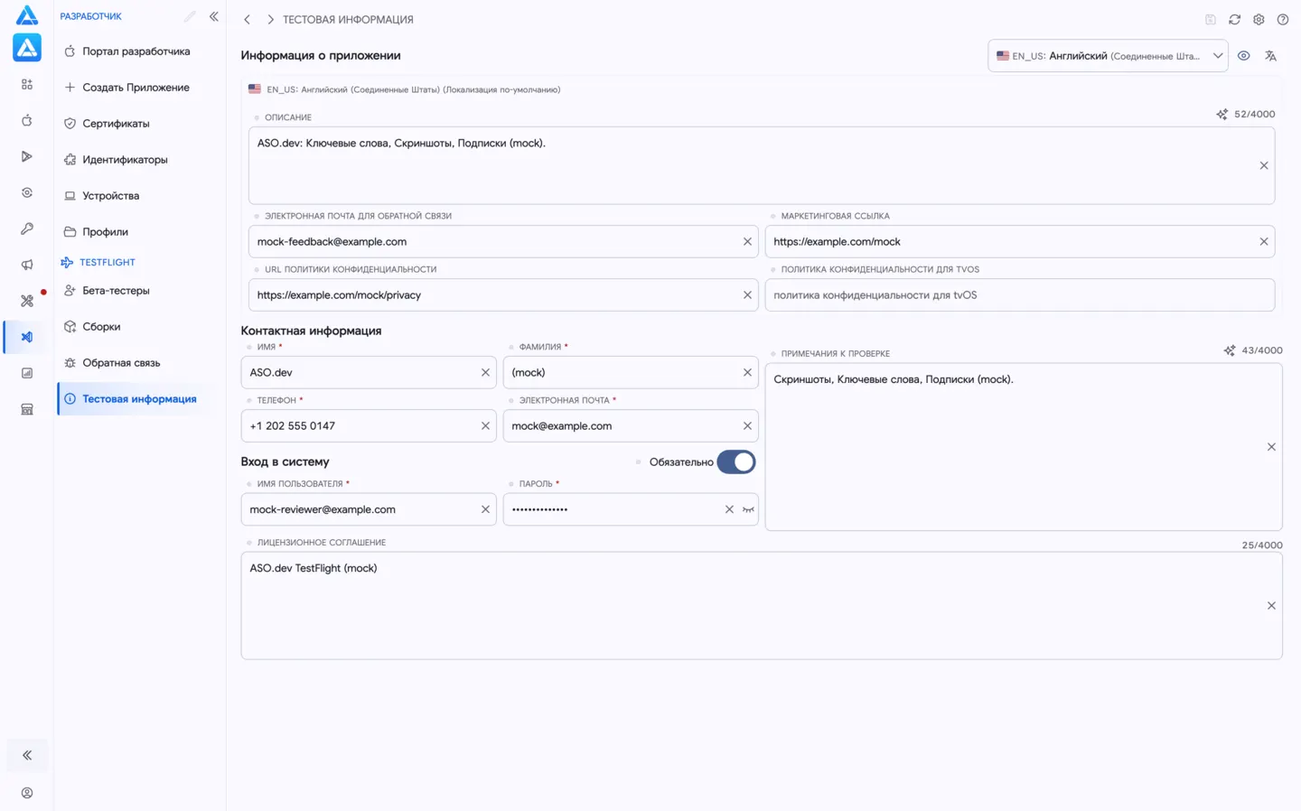Image resolution: width=1301 pixels, height=811 pixels.
Task: Go back with the left chevron
Action: coord(247,19)
